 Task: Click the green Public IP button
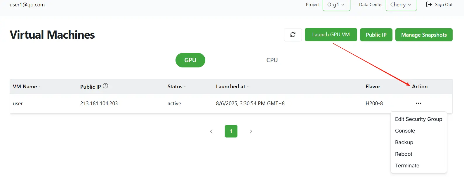pyautogui.click(x=376, y=35)
